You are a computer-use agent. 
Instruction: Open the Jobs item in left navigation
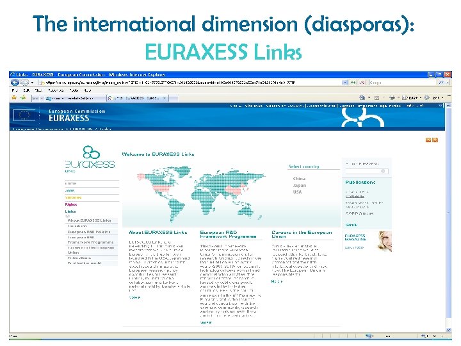(x=70, y=190)
